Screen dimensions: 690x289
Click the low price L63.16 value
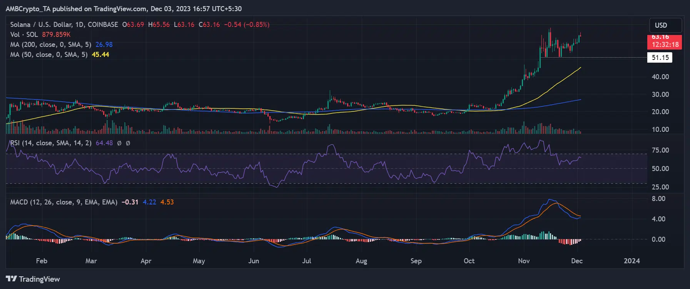pos(184,25)
